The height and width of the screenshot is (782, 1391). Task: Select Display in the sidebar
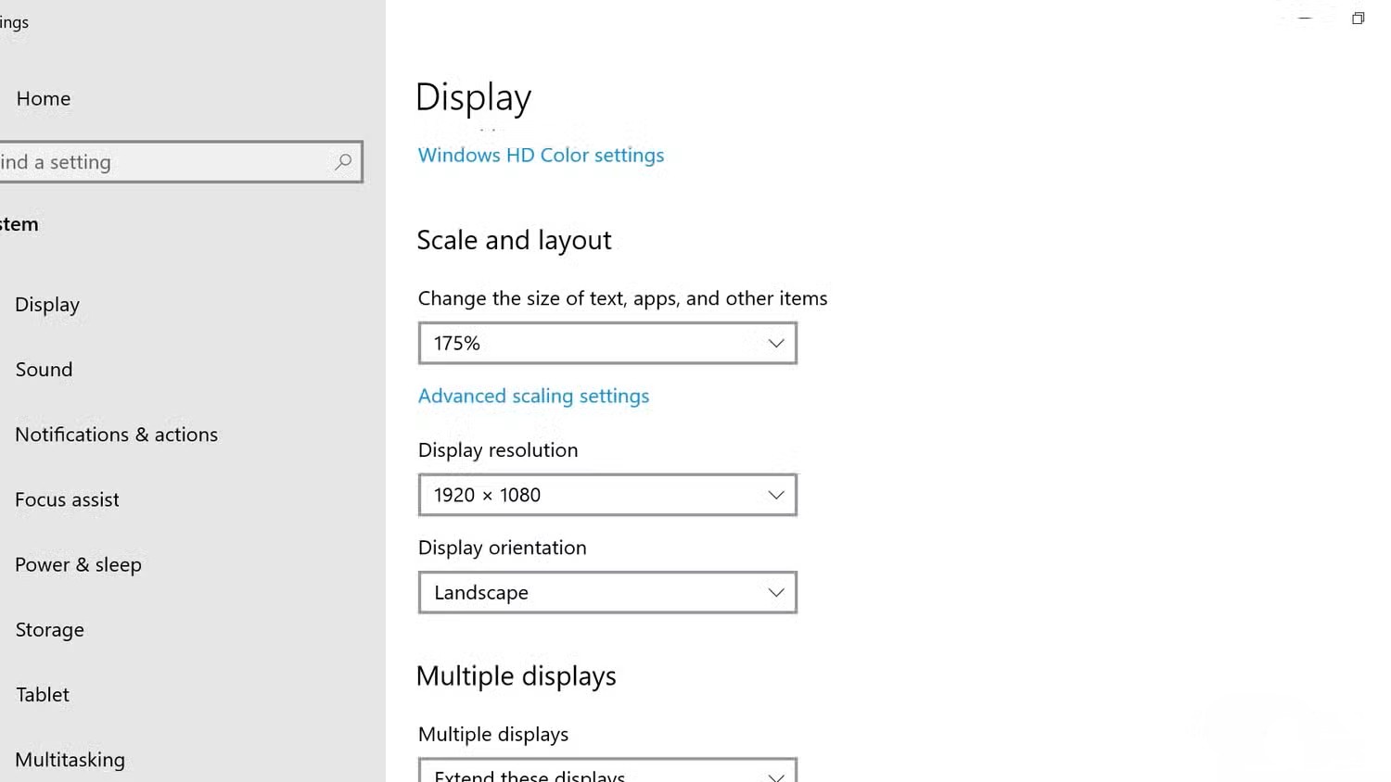tap(47, 305)
